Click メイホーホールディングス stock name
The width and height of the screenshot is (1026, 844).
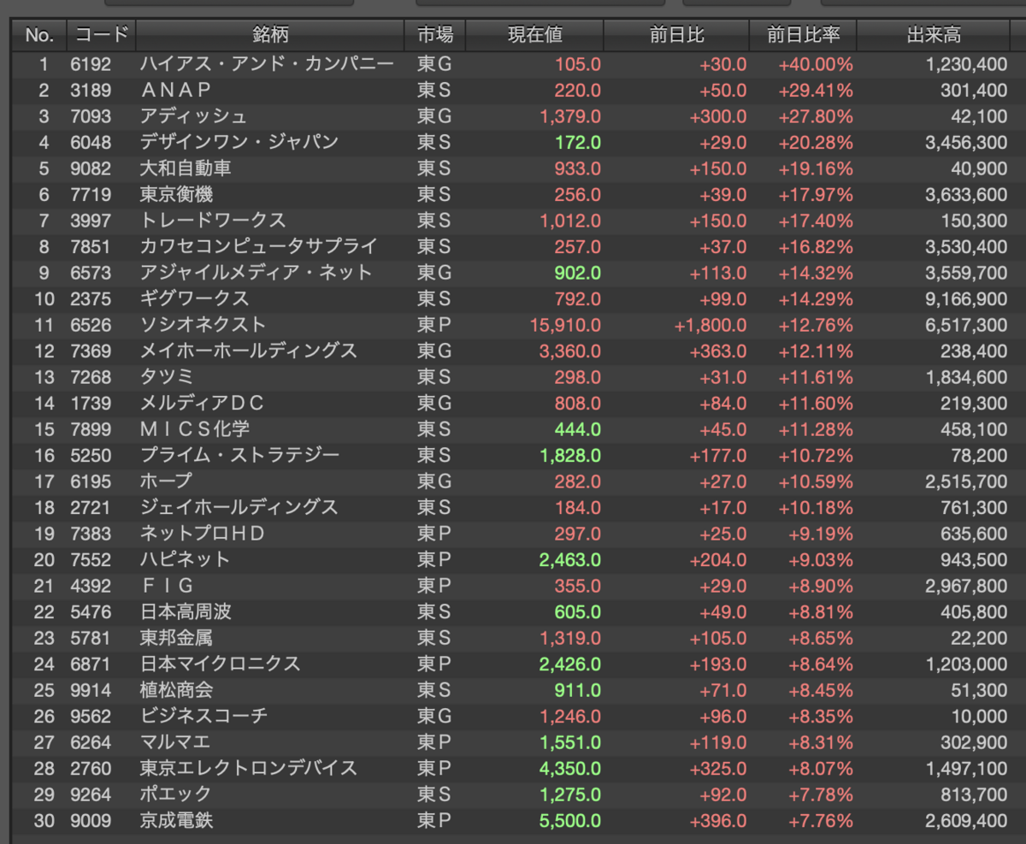(249, 351)
